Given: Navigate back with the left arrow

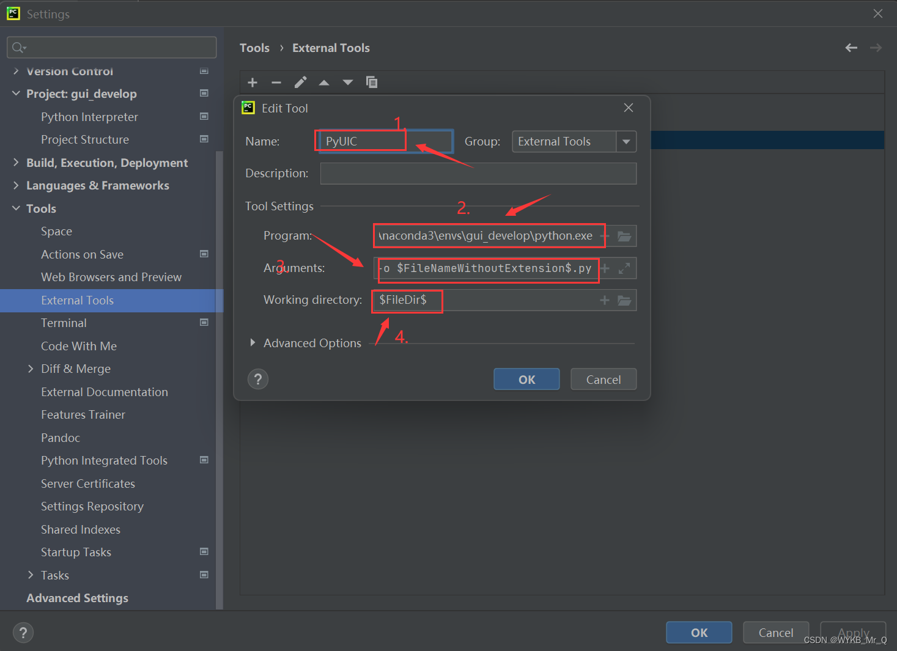Looking at the screenshot, I should [851, 48].
